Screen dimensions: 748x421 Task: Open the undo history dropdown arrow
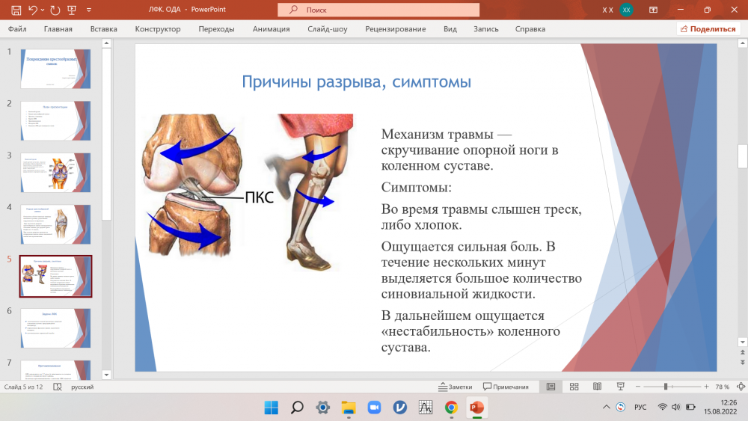pos(43,10)
